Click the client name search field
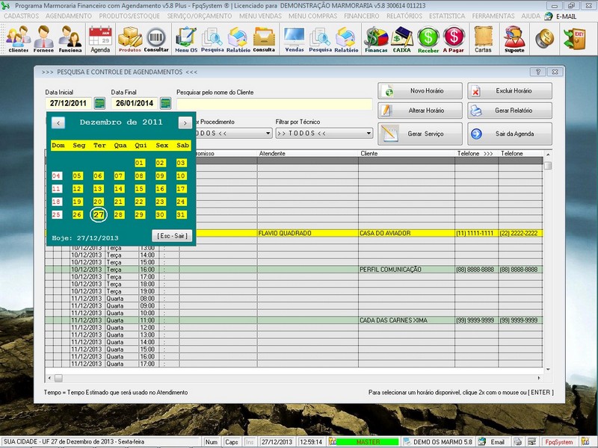Viewport: 598px width, 448px height. tap(274, 104)
